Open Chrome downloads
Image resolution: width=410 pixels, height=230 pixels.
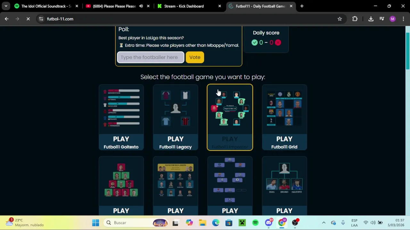[371, 19]
